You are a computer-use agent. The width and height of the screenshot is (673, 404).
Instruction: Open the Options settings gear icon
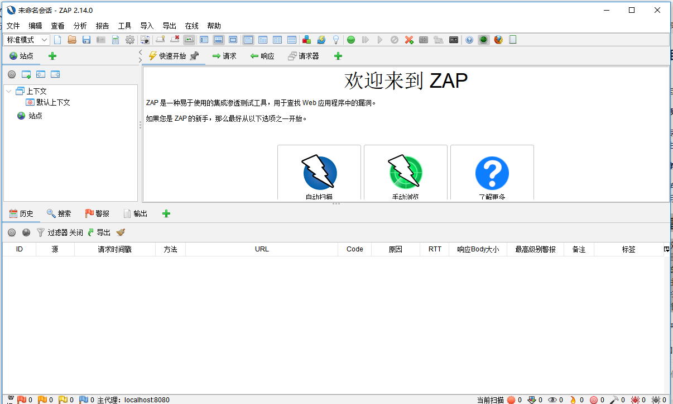[129, 40]
